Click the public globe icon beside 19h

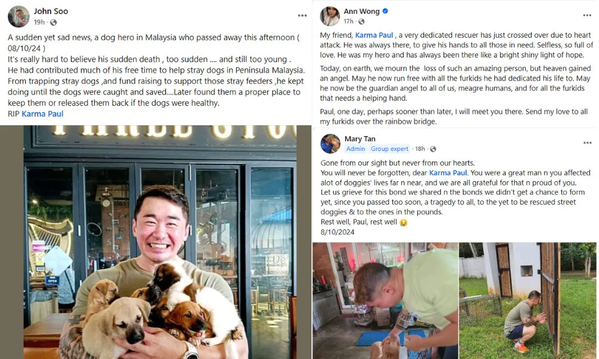coord(53,23)
